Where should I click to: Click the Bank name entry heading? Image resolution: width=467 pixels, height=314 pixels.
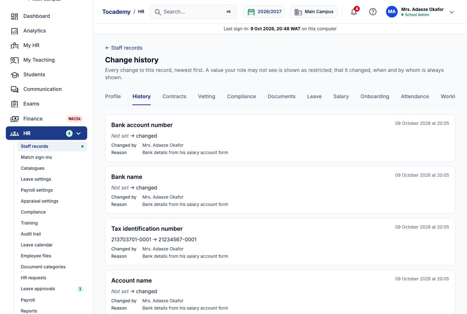pyautogui.click(x=127, y=177)
